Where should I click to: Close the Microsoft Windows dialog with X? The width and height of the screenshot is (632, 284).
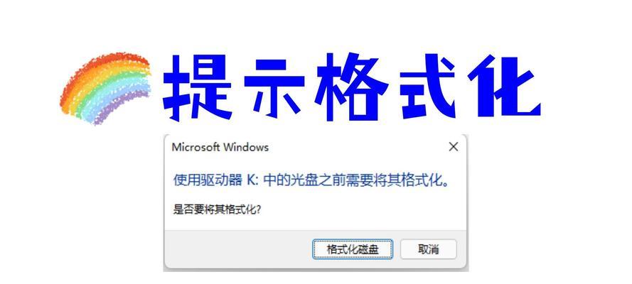coord(454,147)
